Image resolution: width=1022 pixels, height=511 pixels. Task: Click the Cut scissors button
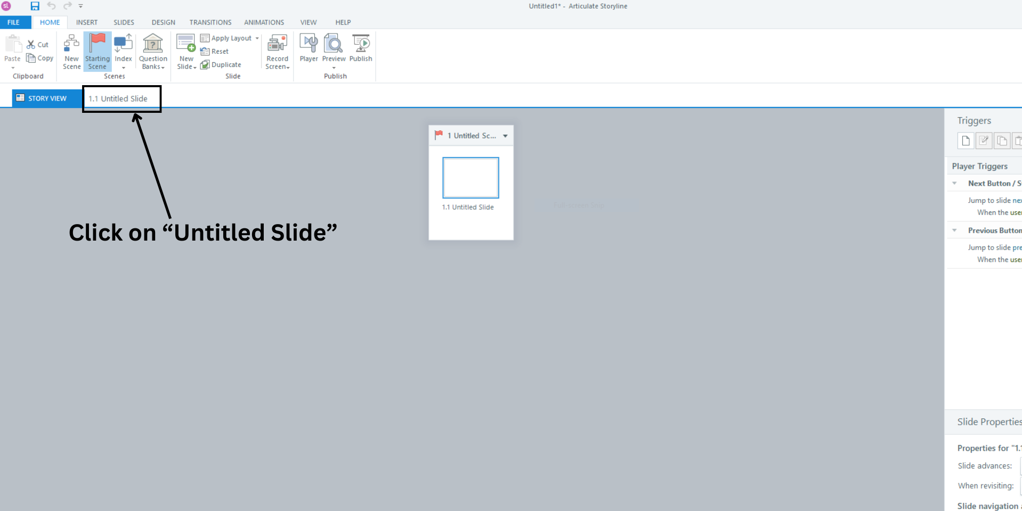click(x=38, y=45)
